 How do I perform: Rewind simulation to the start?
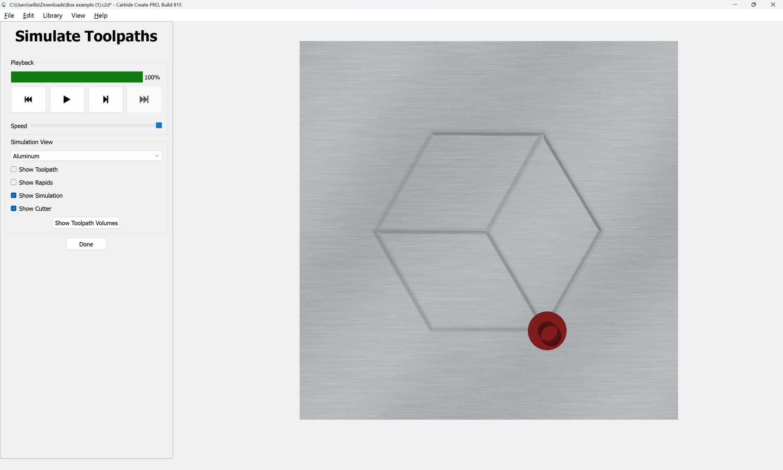[x=28, y=99]
